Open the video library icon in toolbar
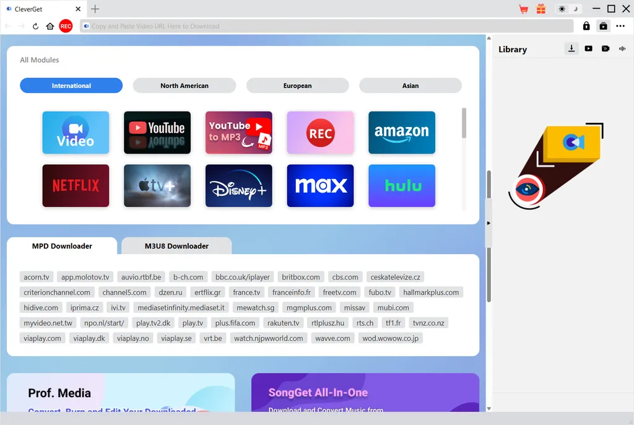The width and height of the screenshot is (634, 425). coord(603,26)
